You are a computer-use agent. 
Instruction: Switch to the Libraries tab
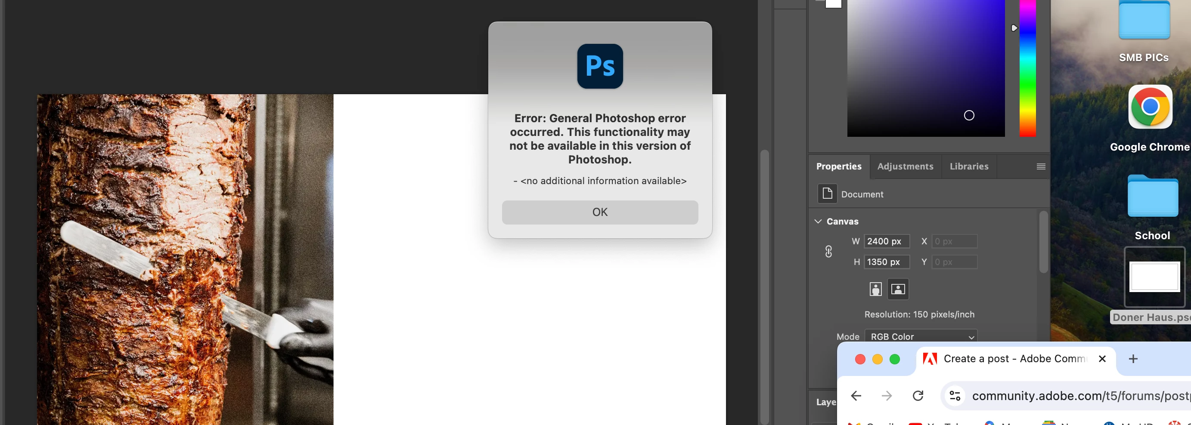coord(969,166)
